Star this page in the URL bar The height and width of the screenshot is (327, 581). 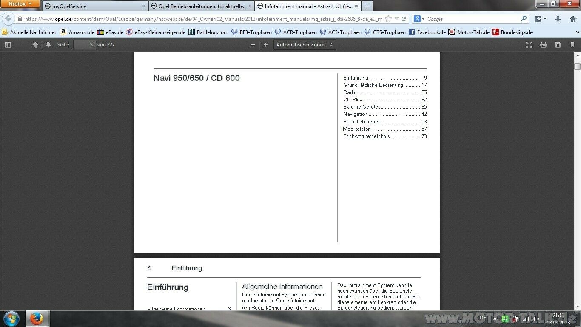pos(388,19)
